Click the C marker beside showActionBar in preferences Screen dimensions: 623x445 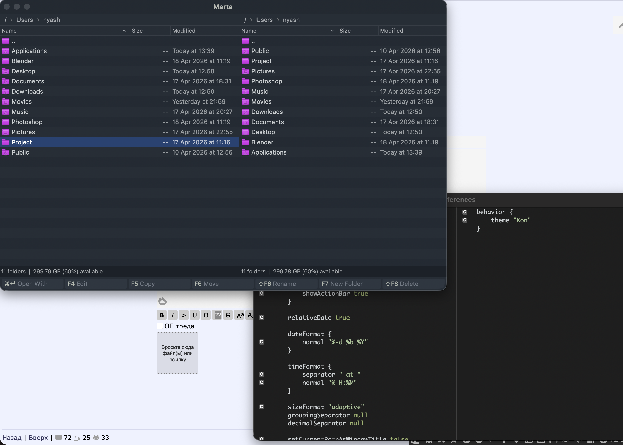pos(261,293)
